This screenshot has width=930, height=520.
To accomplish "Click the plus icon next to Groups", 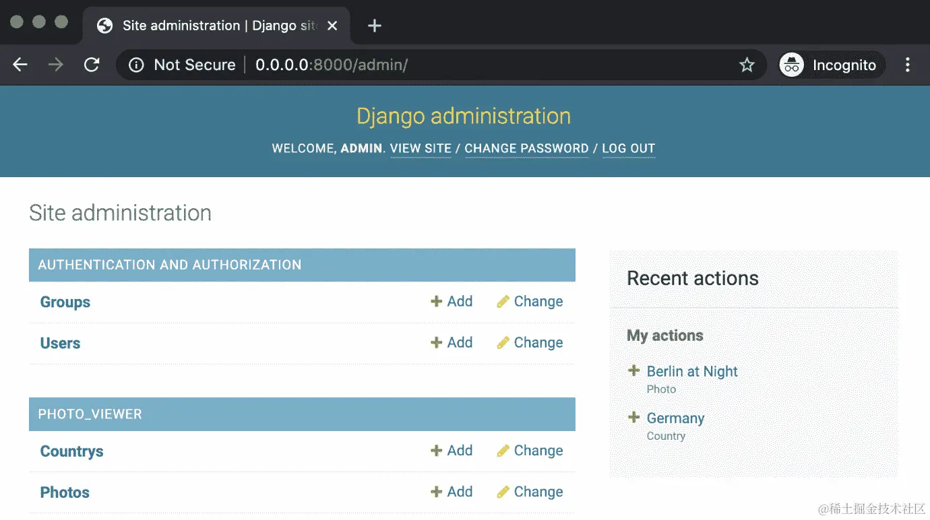I will point(436,301).
